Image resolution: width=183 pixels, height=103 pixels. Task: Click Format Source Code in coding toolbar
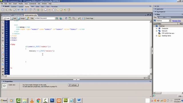[3, 75]
